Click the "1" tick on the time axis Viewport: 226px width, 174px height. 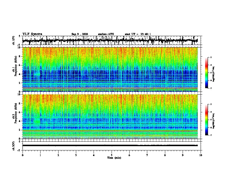coord(40,155)
